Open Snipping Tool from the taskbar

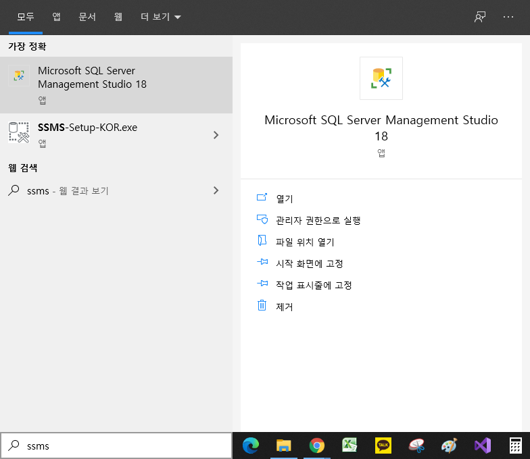(x=416, y=446)
